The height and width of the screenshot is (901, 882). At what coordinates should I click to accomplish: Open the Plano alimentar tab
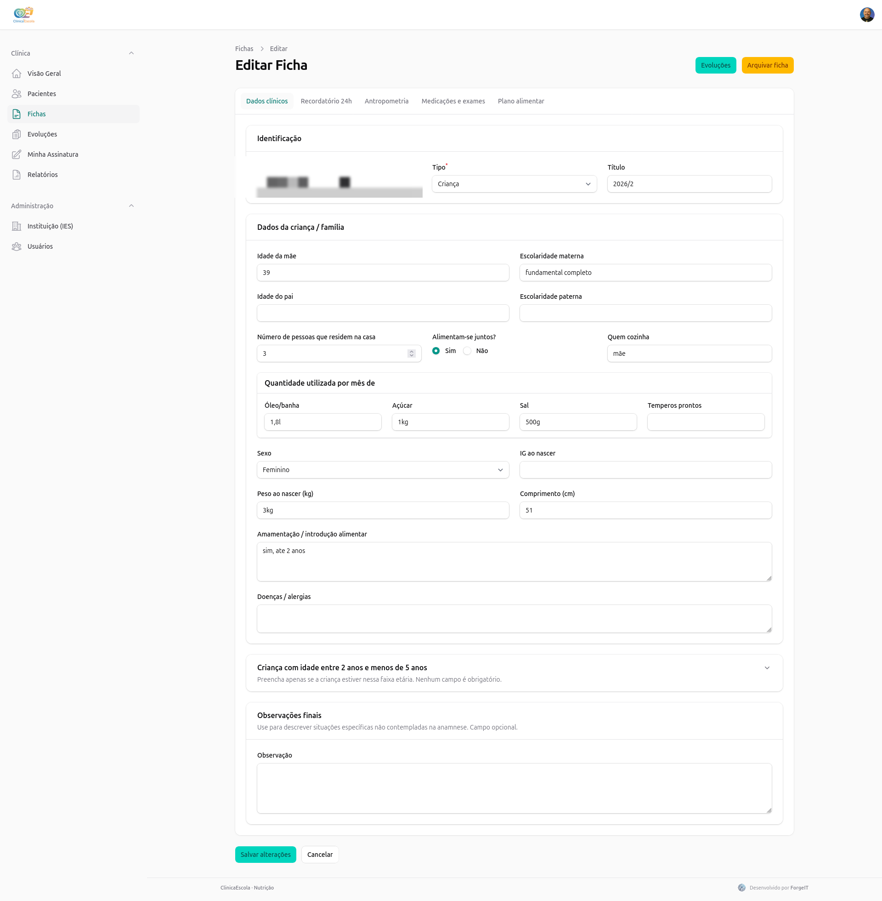point(520,101)
